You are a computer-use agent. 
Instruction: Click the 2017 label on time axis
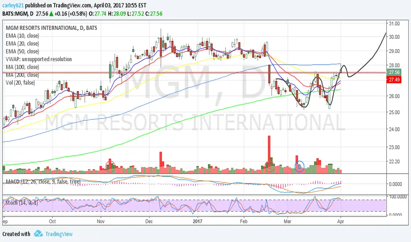[198, 221]
